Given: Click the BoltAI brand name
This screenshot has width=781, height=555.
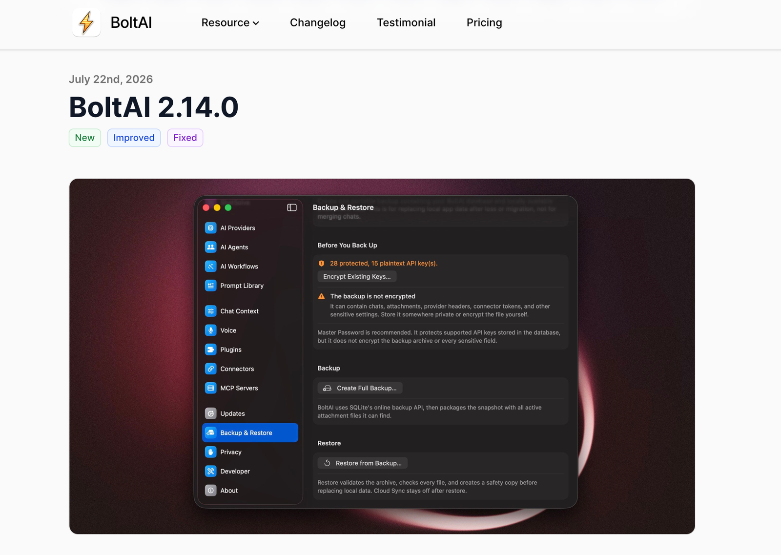Looking at the screenshot, I should coord(131,22).
